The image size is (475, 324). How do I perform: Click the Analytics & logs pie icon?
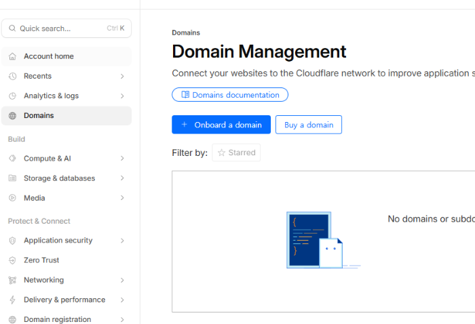(x=12, y=96)
